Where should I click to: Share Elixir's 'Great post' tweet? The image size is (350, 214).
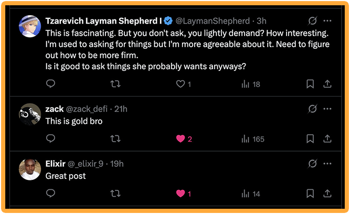tap(327, 194)
